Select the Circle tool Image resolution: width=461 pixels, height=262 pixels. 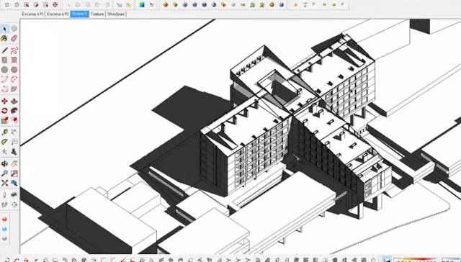(4, 70)
